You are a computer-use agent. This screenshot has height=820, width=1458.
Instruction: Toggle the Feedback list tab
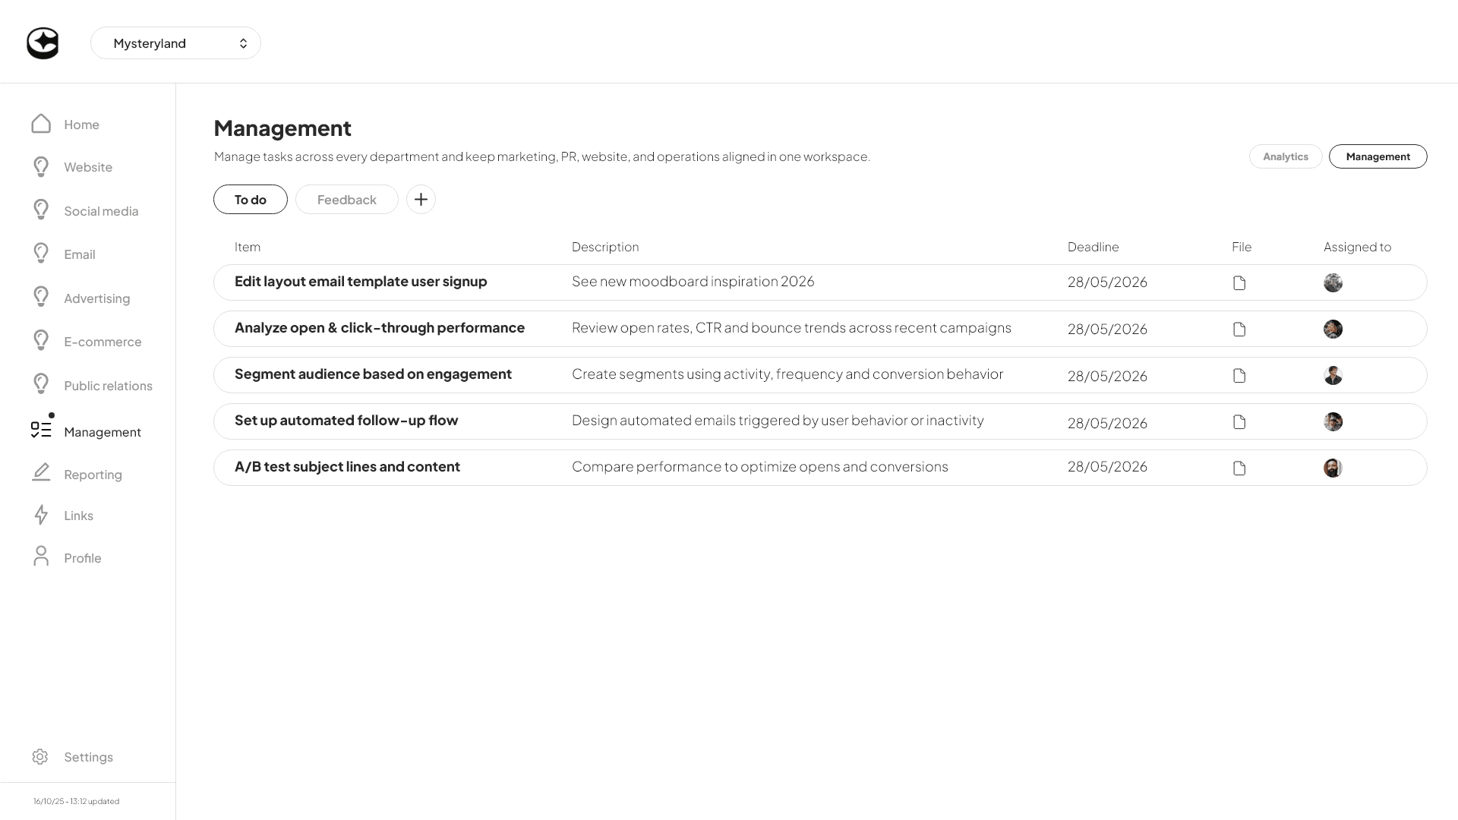(346, 199)
